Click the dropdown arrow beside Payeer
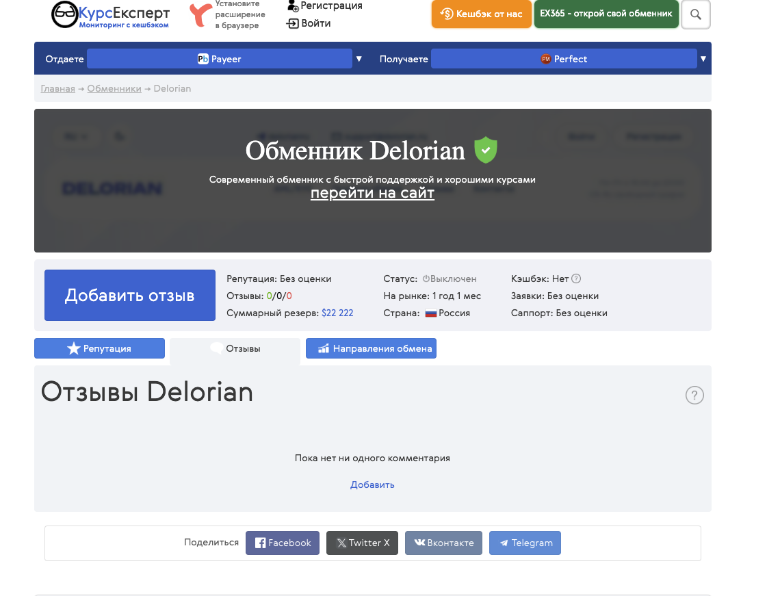 (359, 58)
